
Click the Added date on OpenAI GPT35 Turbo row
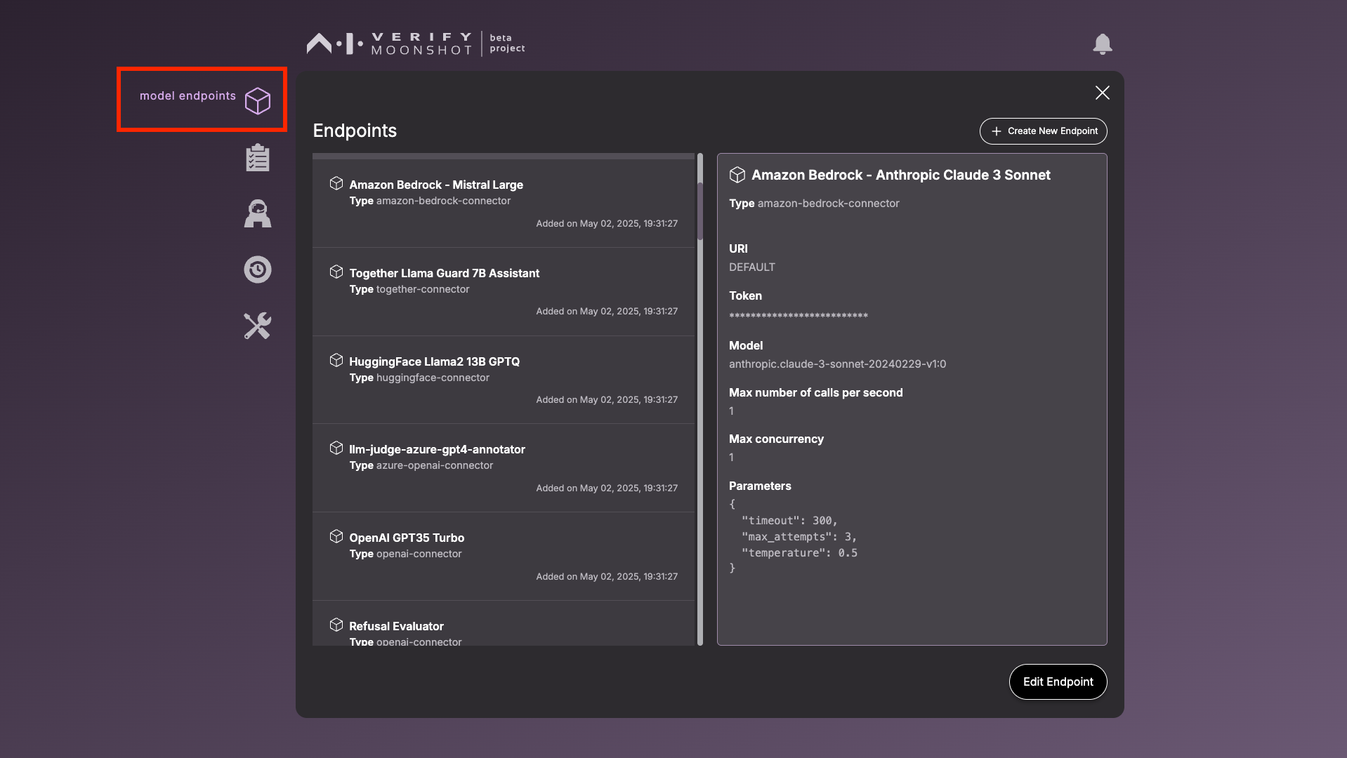coord(607,577)
